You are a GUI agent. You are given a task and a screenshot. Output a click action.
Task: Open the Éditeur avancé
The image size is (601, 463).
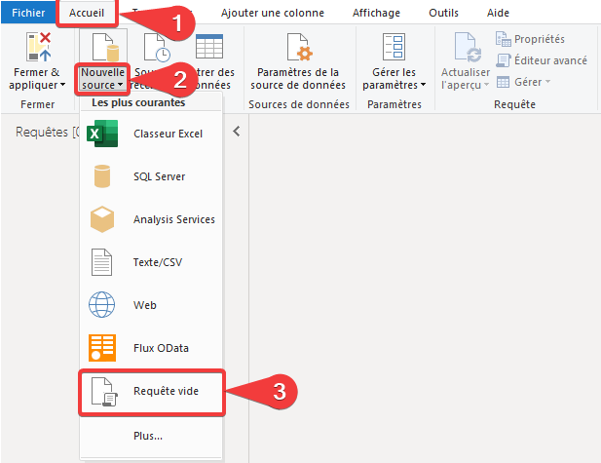tap(542, 60)
